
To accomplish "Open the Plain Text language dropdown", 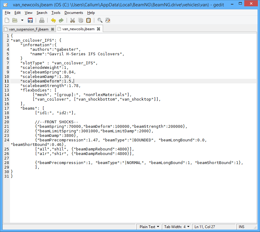I will [x=149, y=227].
